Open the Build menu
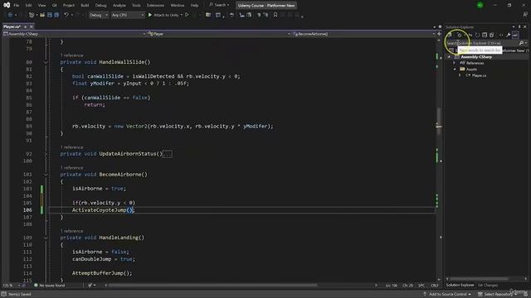531x298 pixels. (85, 6)
